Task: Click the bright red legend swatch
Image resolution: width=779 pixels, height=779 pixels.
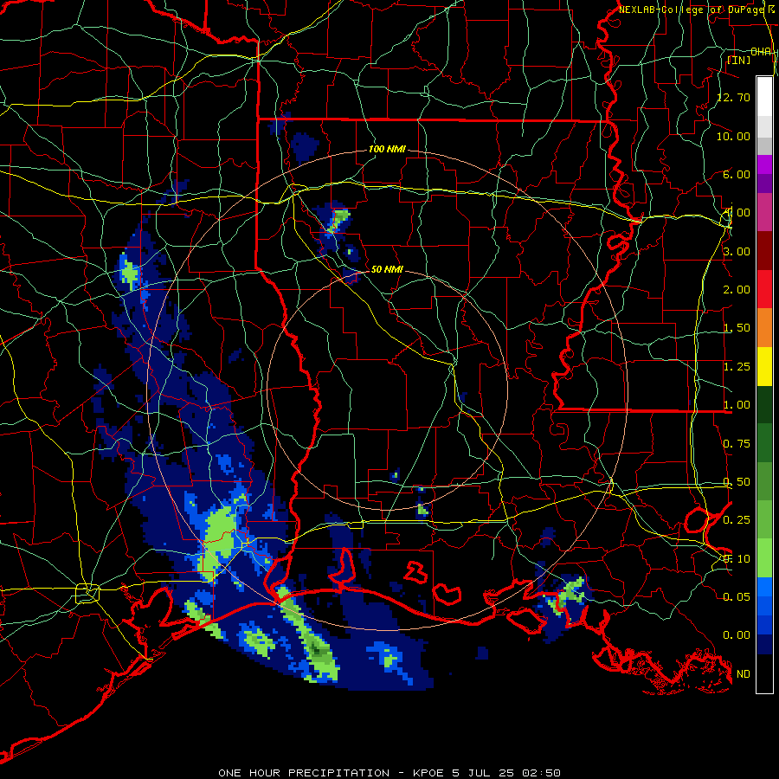Action: 764,289
